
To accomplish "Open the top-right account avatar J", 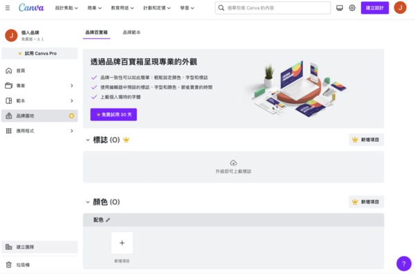I will (x=400, y=8).
